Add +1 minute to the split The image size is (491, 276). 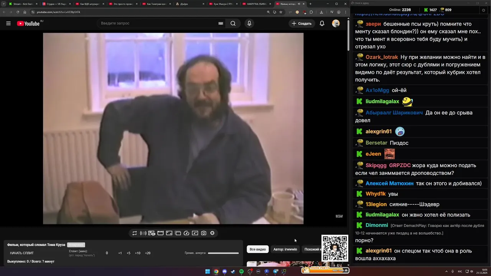(120, 253)
